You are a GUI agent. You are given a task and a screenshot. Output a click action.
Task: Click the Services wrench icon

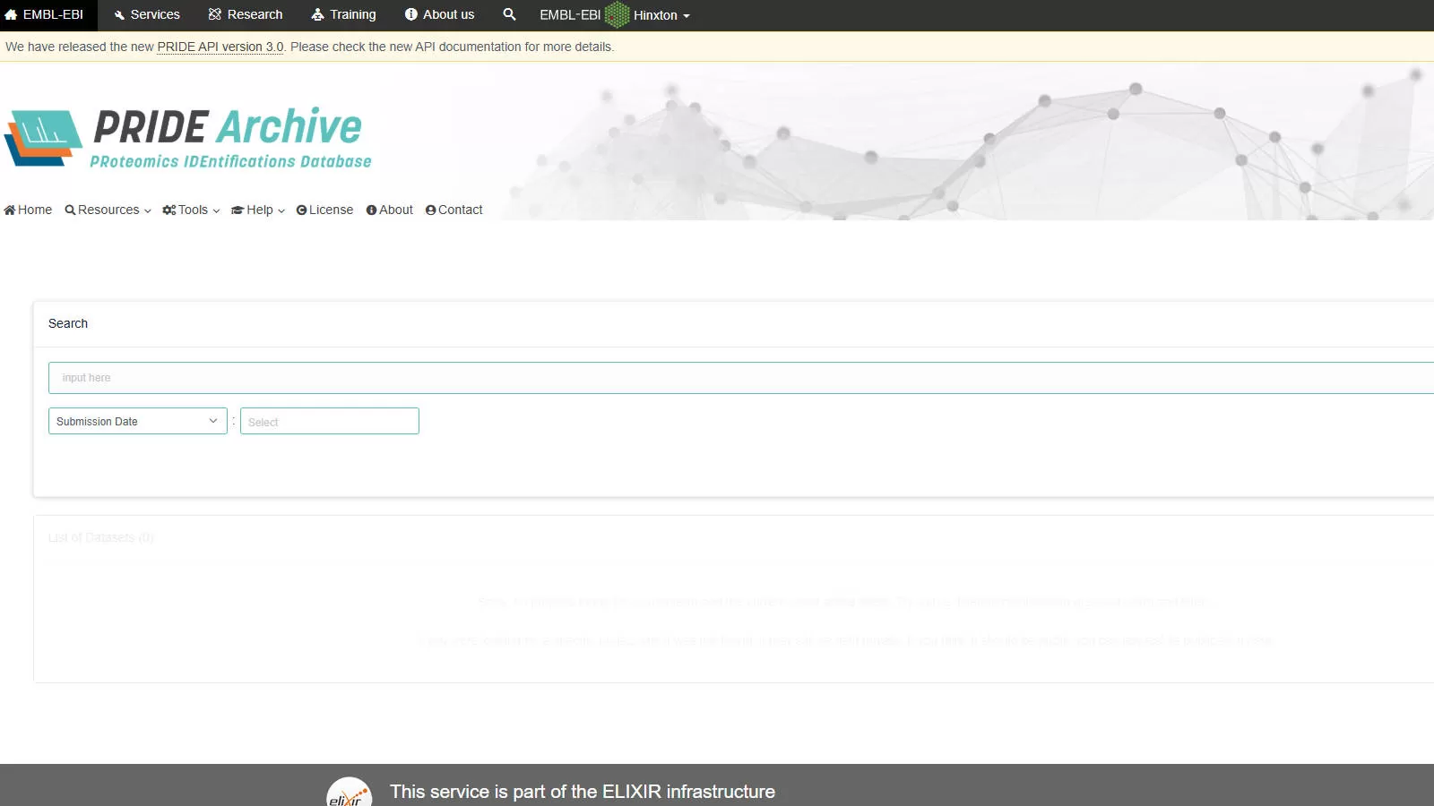(x=119, y=15)
